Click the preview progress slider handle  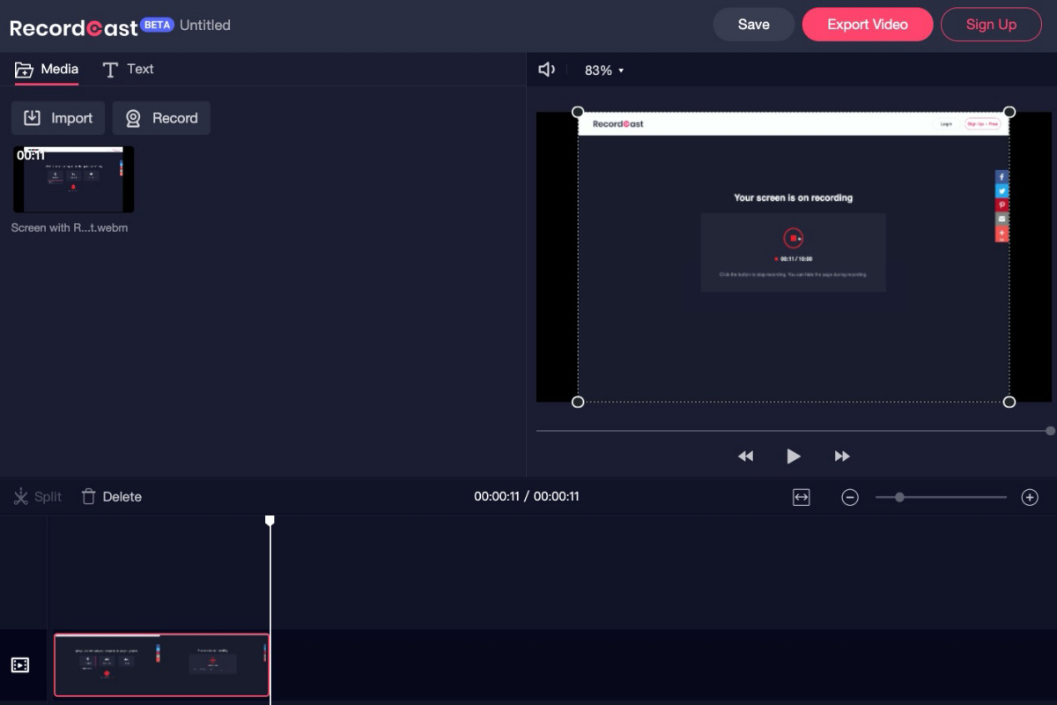(x=1050, y=431)
